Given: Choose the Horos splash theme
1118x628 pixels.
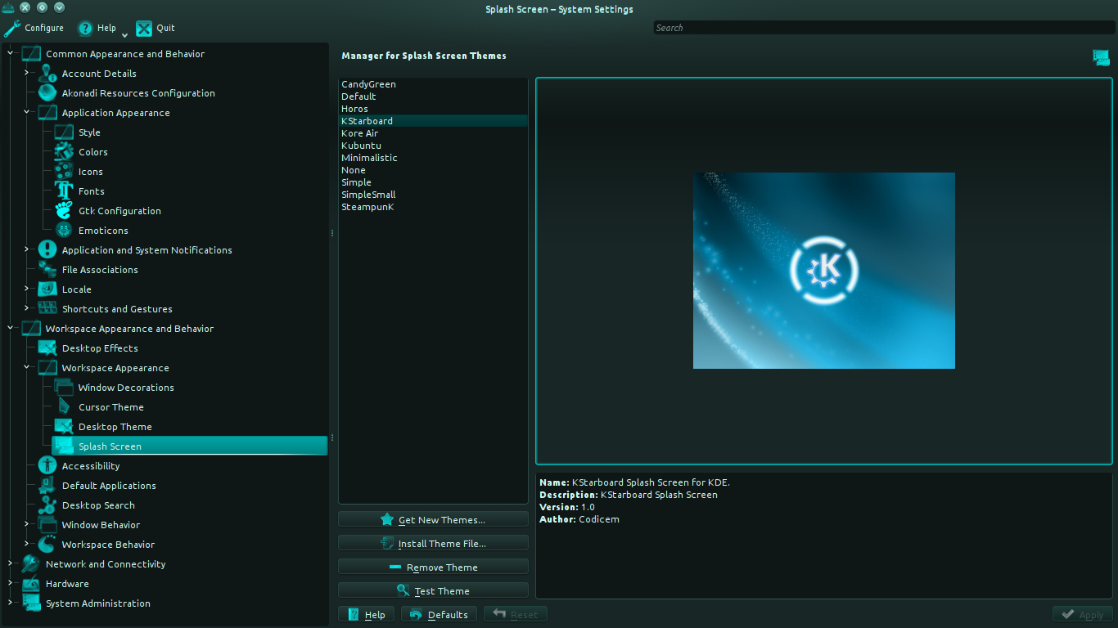Looking at the screenshot, I should 433,109.
